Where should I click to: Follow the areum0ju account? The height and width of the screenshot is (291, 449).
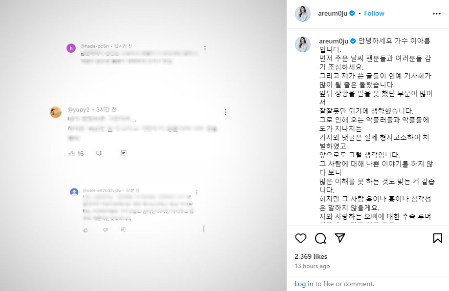click(374, 14)
